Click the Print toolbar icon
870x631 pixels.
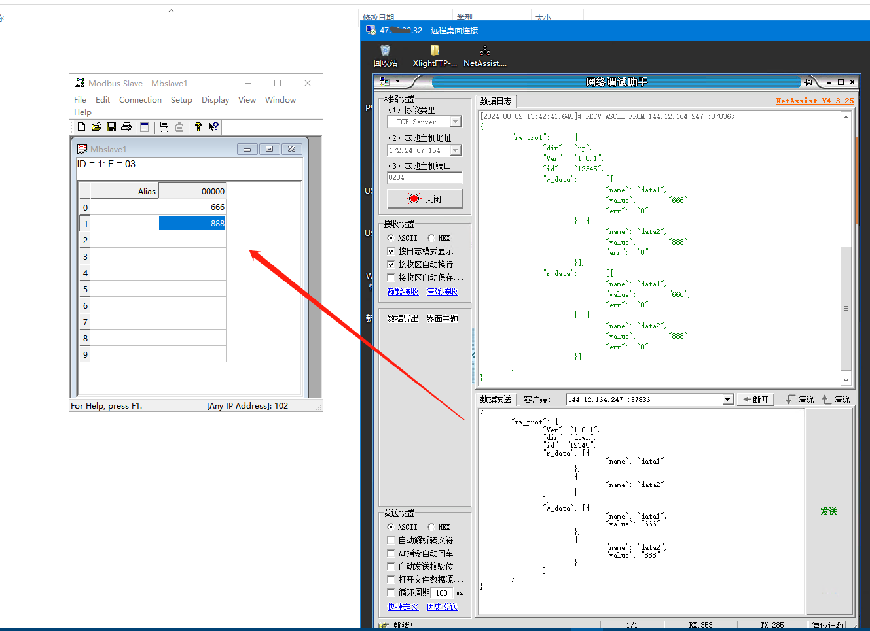126,127
